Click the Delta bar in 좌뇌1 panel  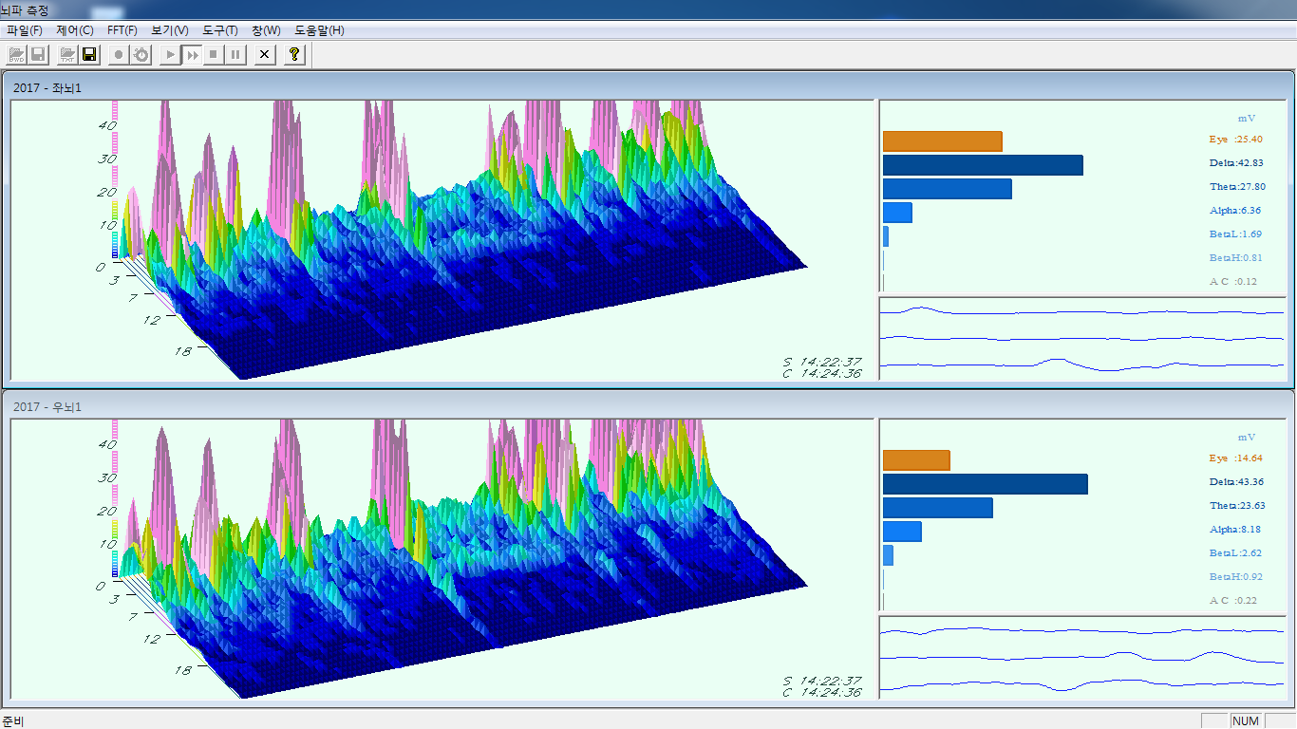click(983, 165)
